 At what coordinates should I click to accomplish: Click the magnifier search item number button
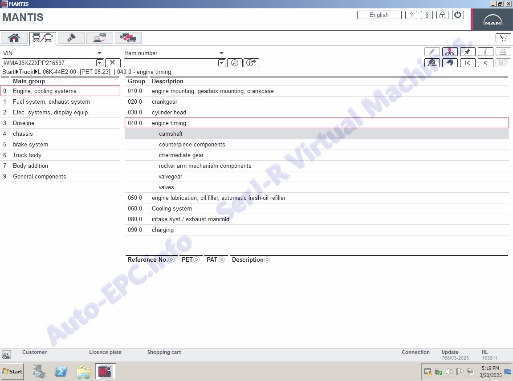[x=235, y=62]
